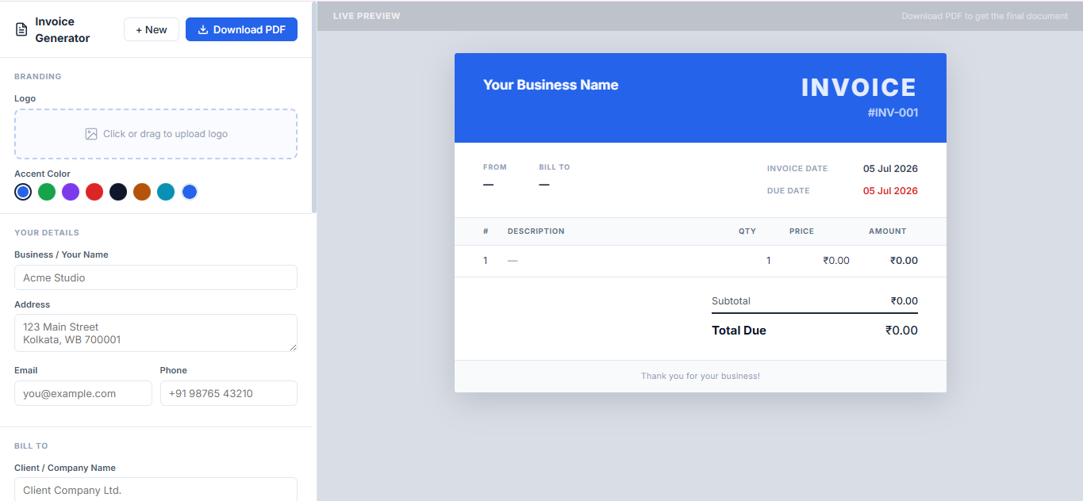Click "Thank you for your business!" footer
Screen dimensions: 1083x501
click(701, 376)
